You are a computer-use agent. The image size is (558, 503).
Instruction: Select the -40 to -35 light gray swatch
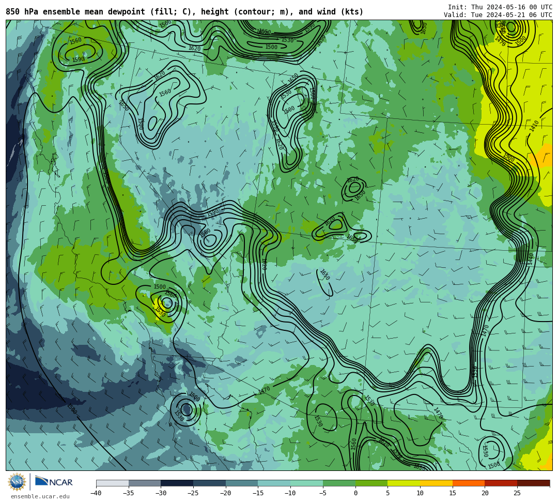[x=112, y=483]
